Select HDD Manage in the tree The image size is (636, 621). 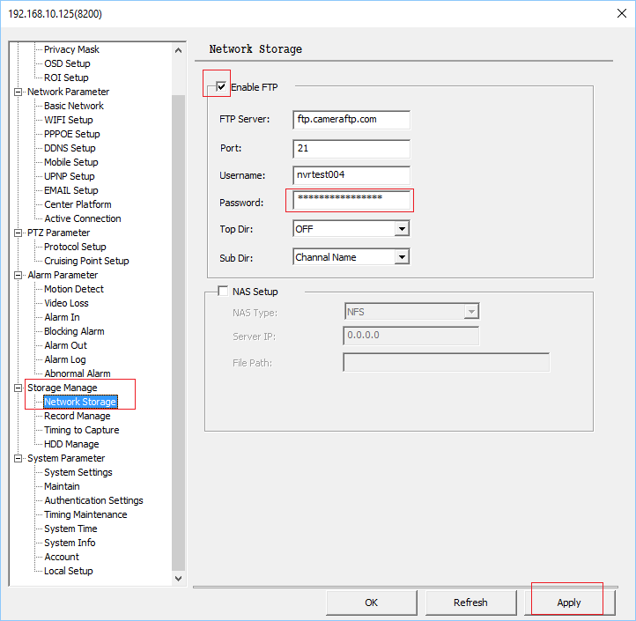point(71,444)
